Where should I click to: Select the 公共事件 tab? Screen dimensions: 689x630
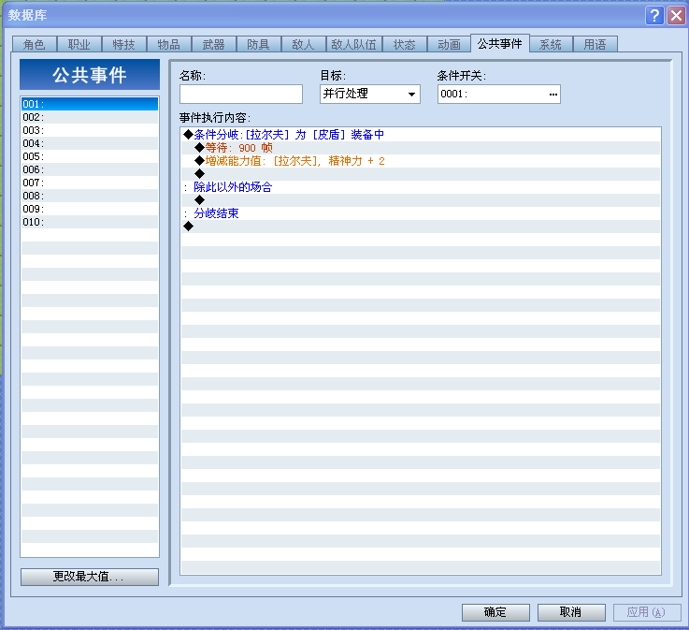(499, 43)
